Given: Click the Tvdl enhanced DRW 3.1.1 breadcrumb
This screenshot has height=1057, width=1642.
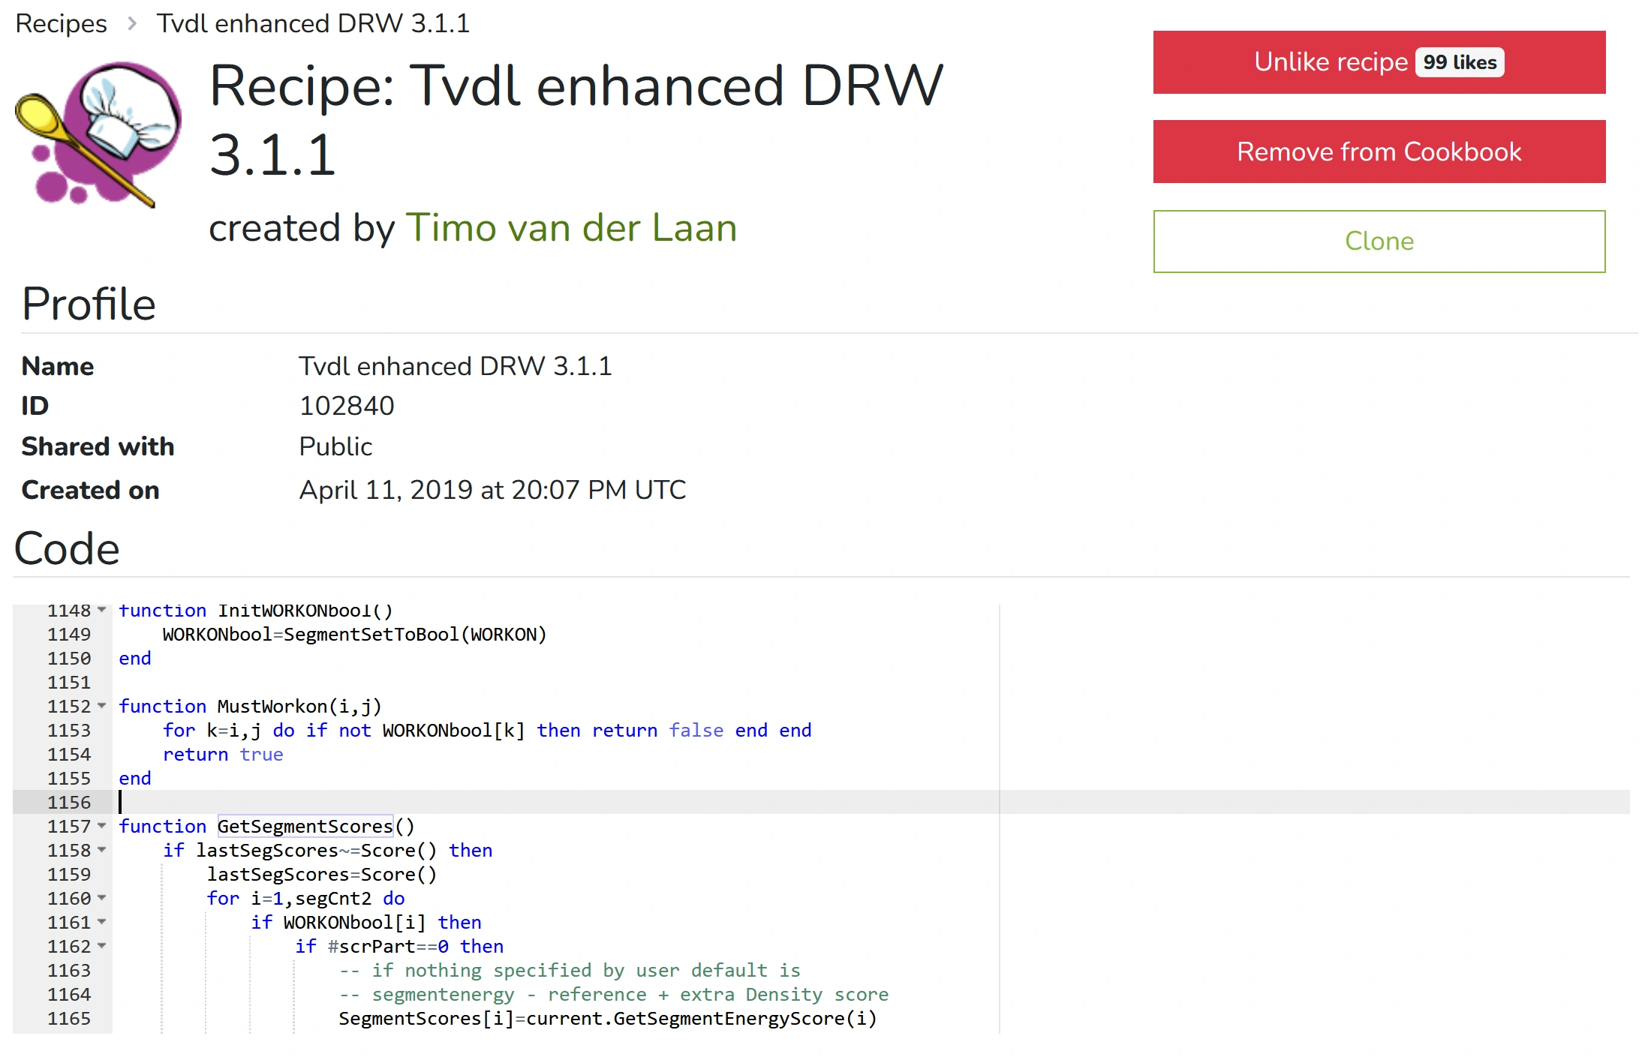Looking at the screenshot, I should pos(313,24).
